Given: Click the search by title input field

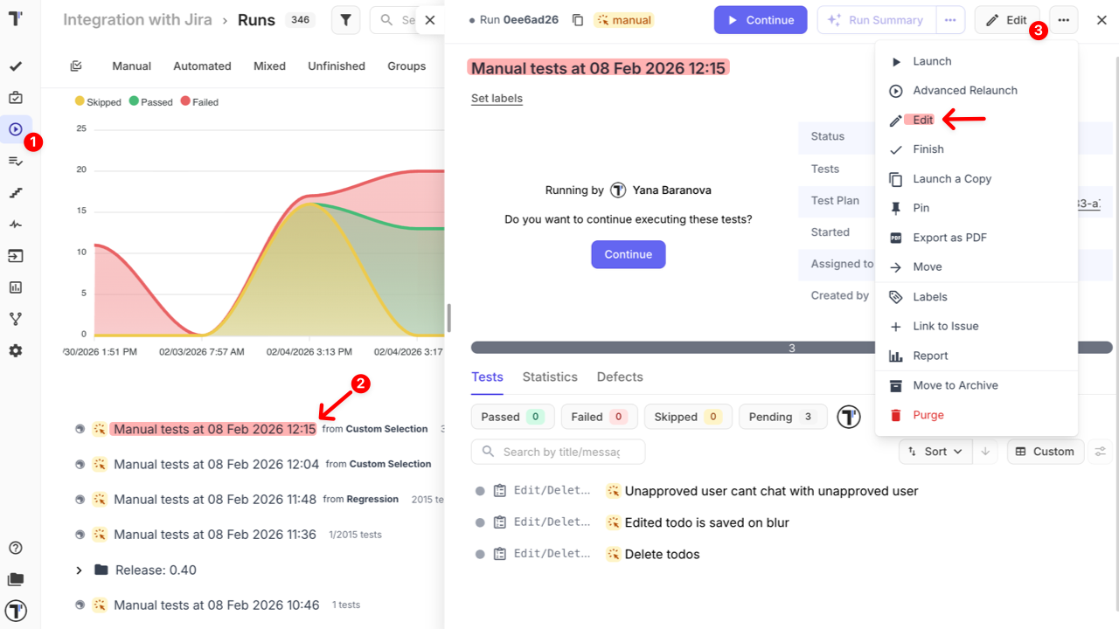Looking at the screenshot, I should point(559,452).
